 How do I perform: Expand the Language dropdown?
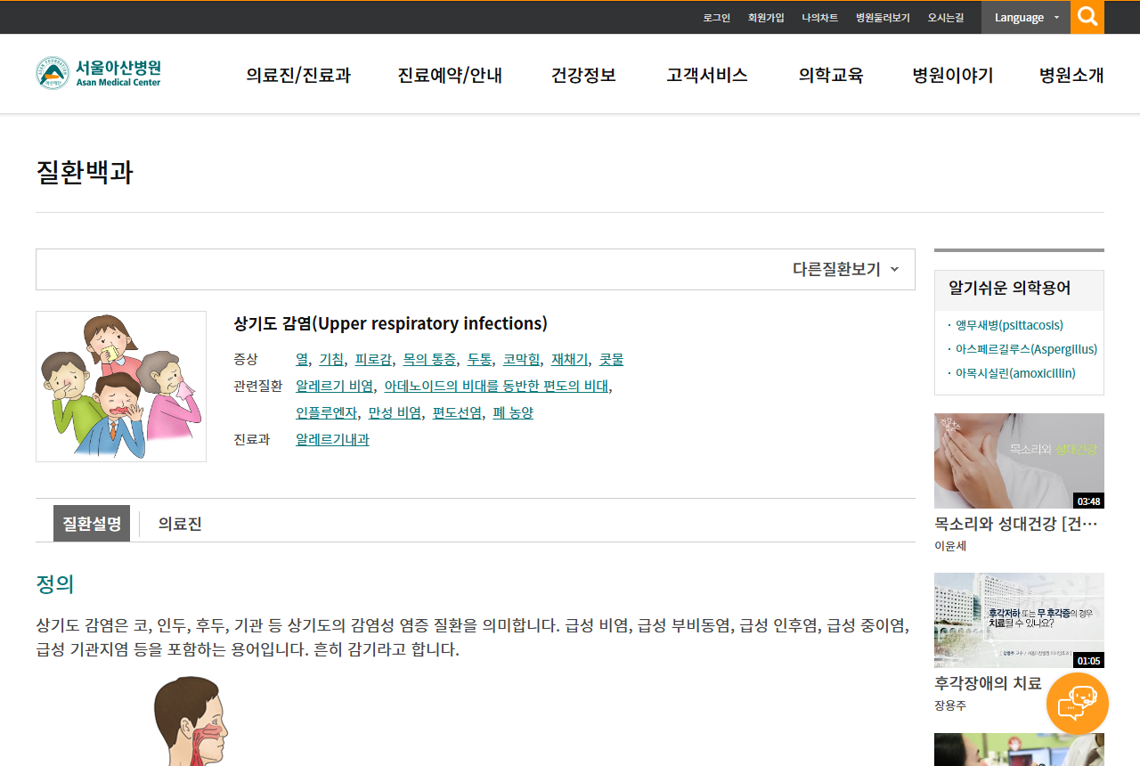[1026, 17]
